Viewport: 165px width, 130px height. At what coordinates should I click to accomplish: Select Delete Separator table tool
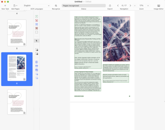click(x=37, y=70)
